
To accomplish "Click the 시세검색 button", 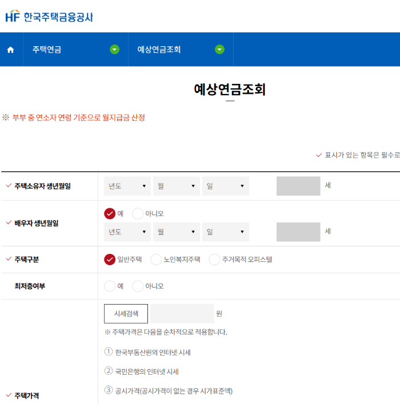I will pos(126,314).
